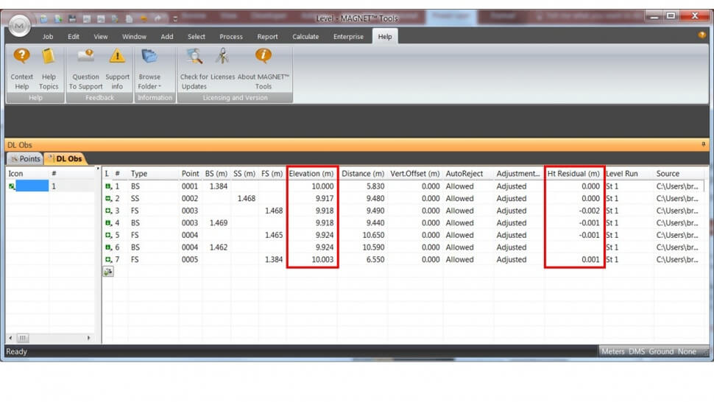Click the Browse Folder icon
714x402 pixels.
pyautogui.click(x=149, y=56)
